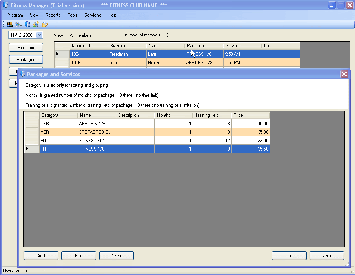
Task: Click the members (two people) toolbar icon
Action: click(10, 24)
